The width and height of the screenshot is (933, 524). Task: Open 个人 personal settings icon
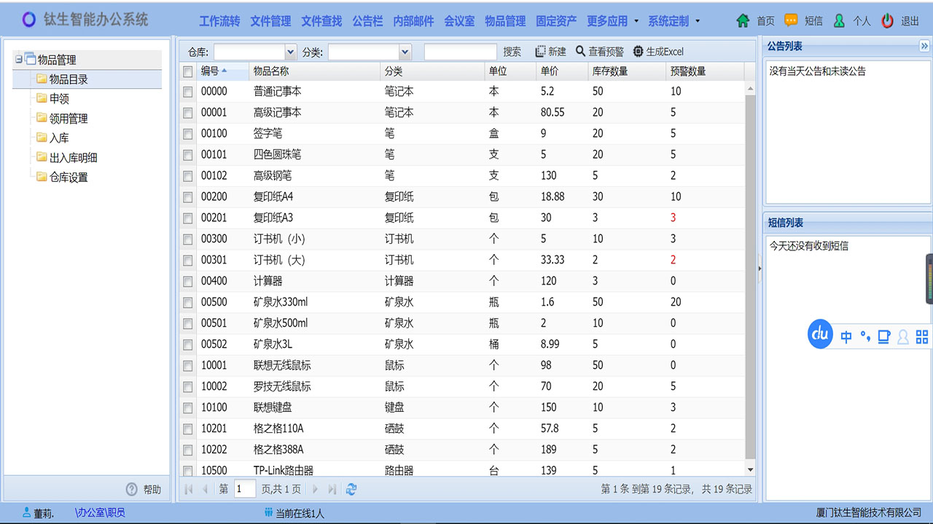(x=839, y=20)
